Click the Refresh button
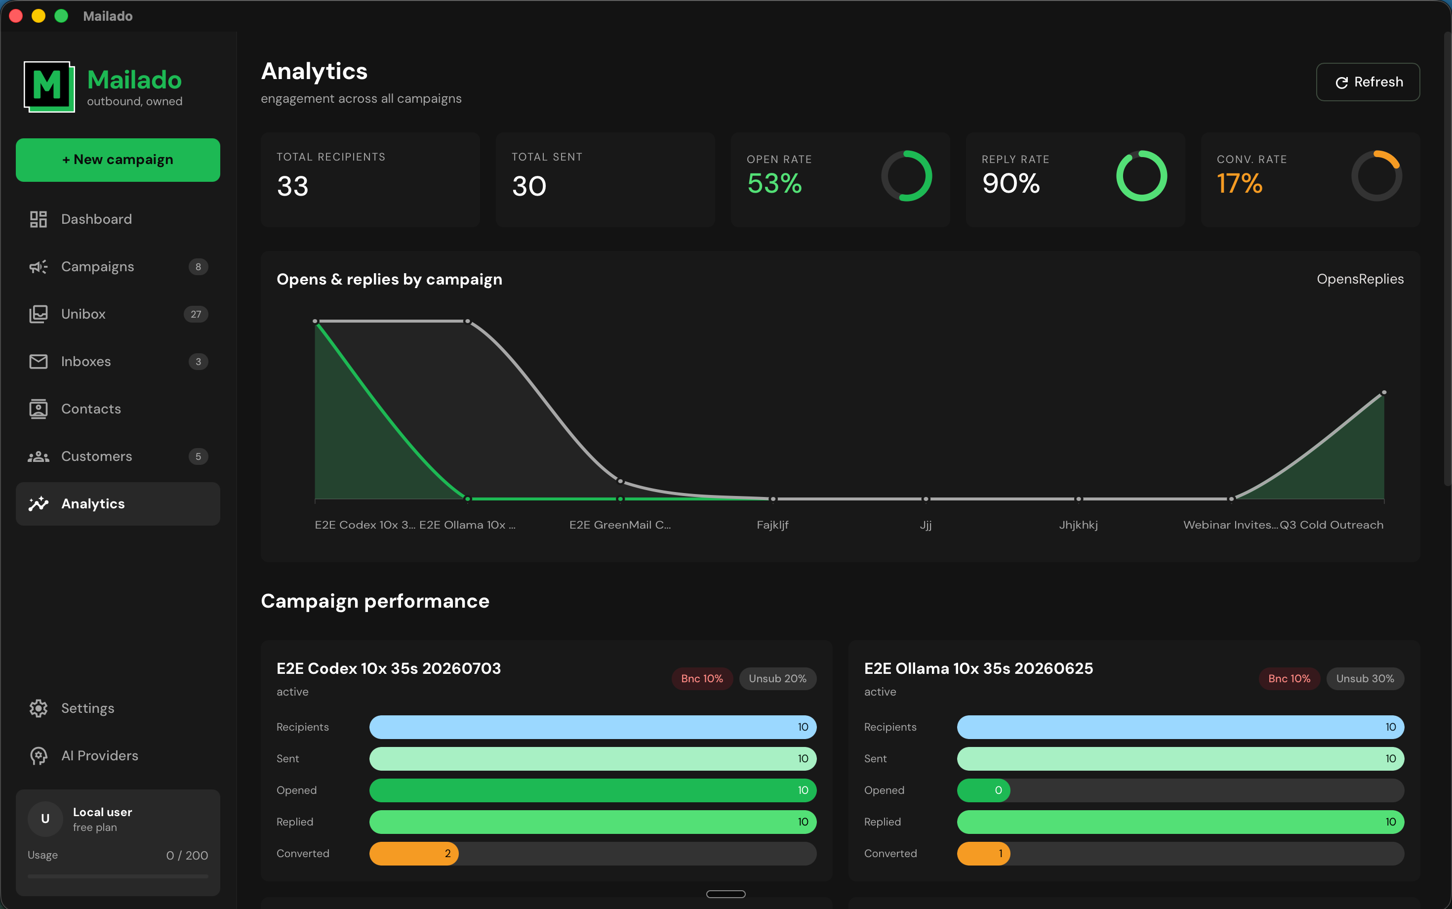The image size is (1452, 909). click(x=1368, y=83)
